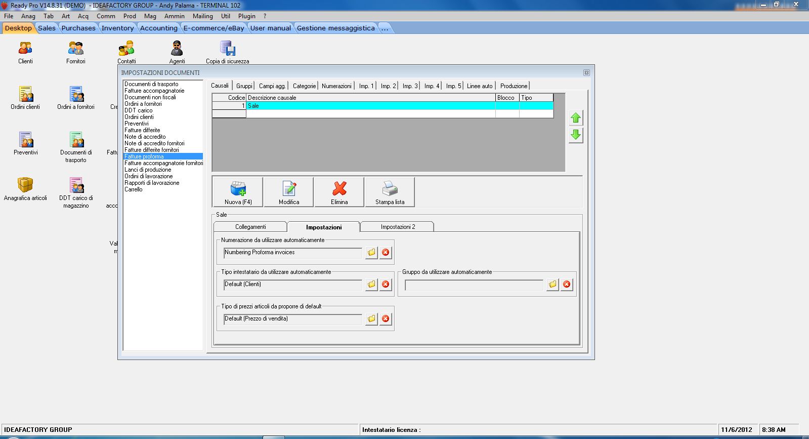Clear the Tipo di prezzi articoli value
Viewport: 809px width, 439px height.
(x=386, y=318)
